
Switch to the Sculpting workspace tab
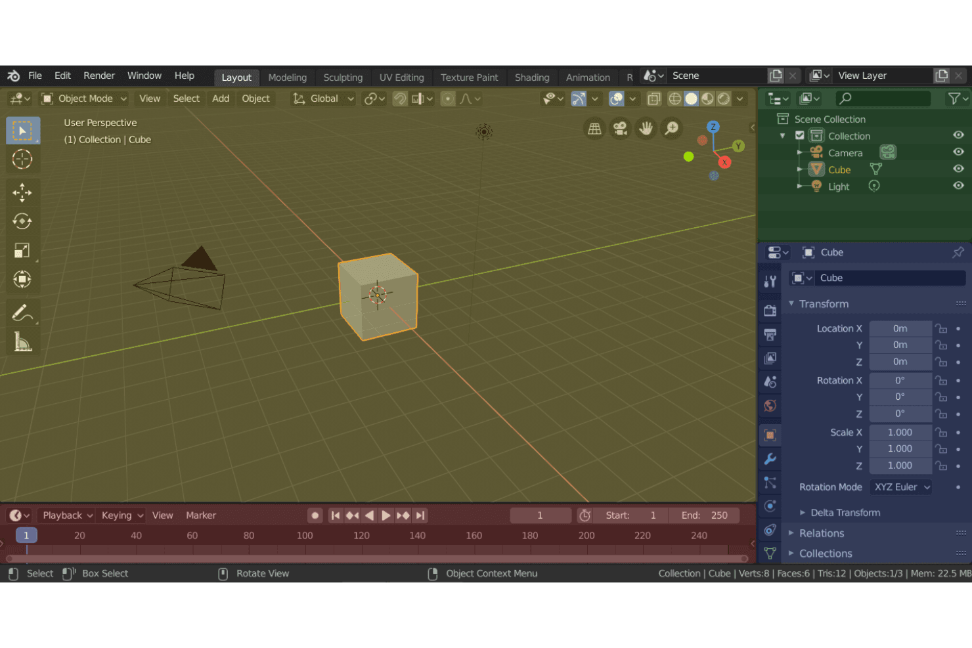tap(343, 77)
